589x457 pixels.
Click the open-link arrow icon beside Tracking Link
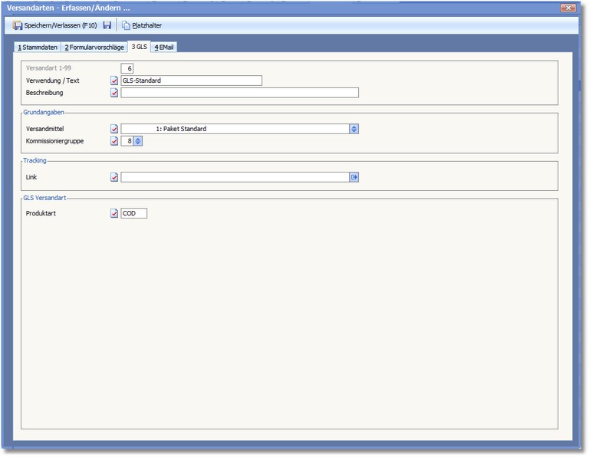click(x=354, y=177)
